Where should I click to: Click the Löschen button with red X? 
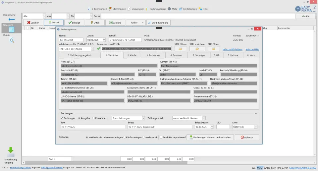click(x=33, y=23)
